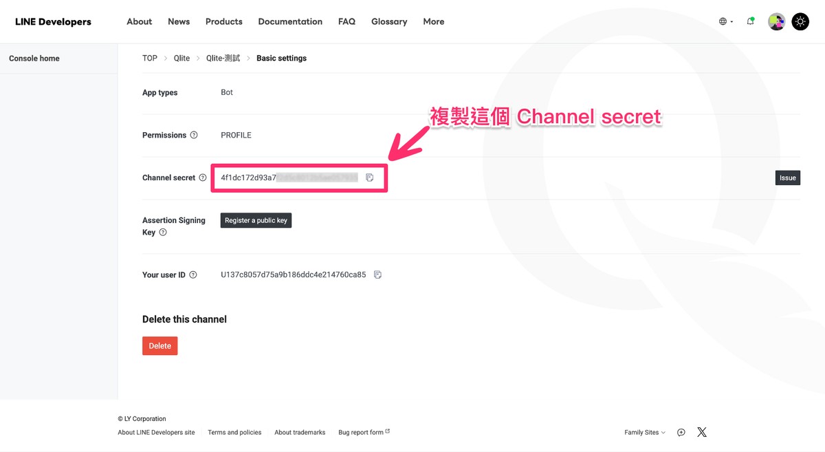
Task: Click the © LY Corporation footer text
Action: pyautogui.click(x=142, y=418)
